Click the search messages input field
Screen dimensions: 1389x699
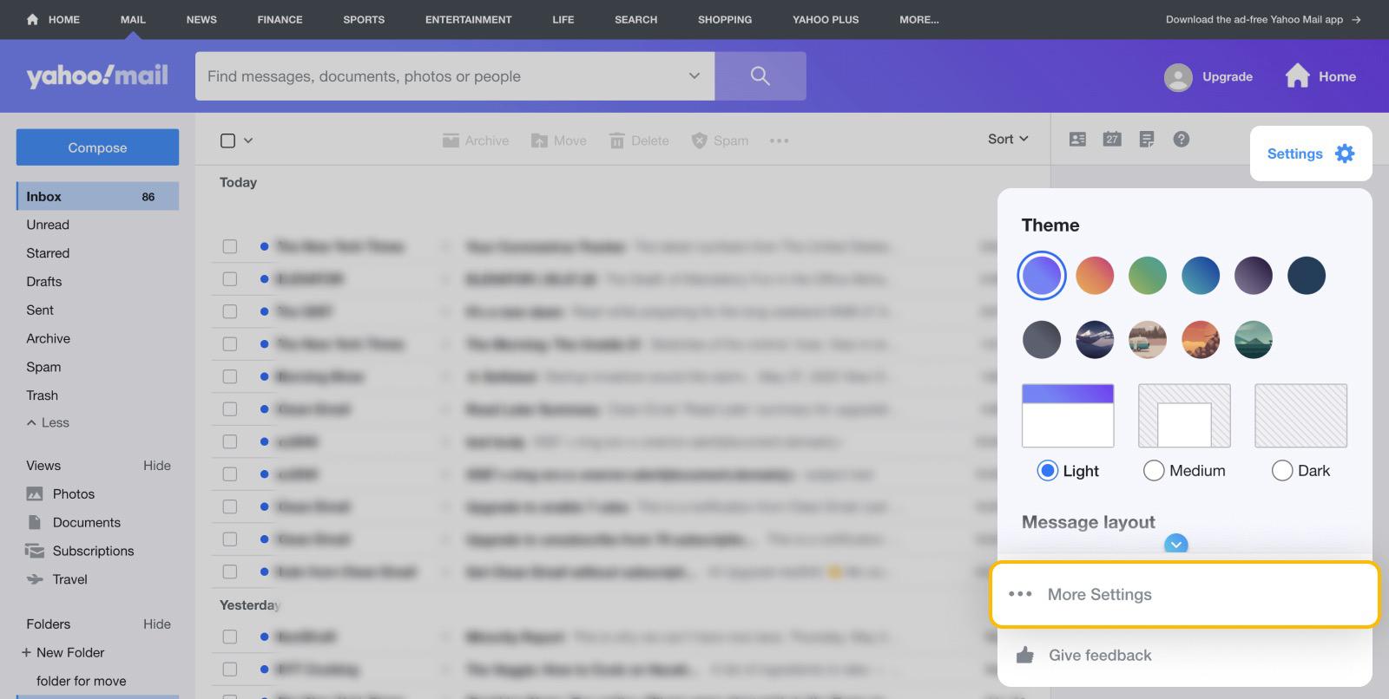pyautogui.click(x=443, y=76)
